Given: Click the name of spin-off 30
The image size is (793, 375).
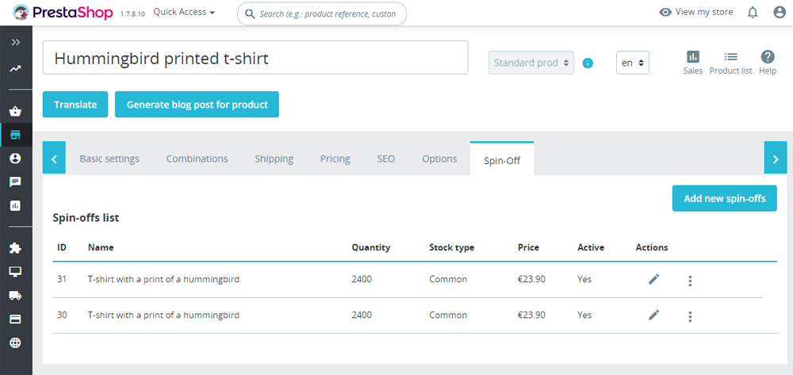Looking at the screenshot, I should coord(163,315).
